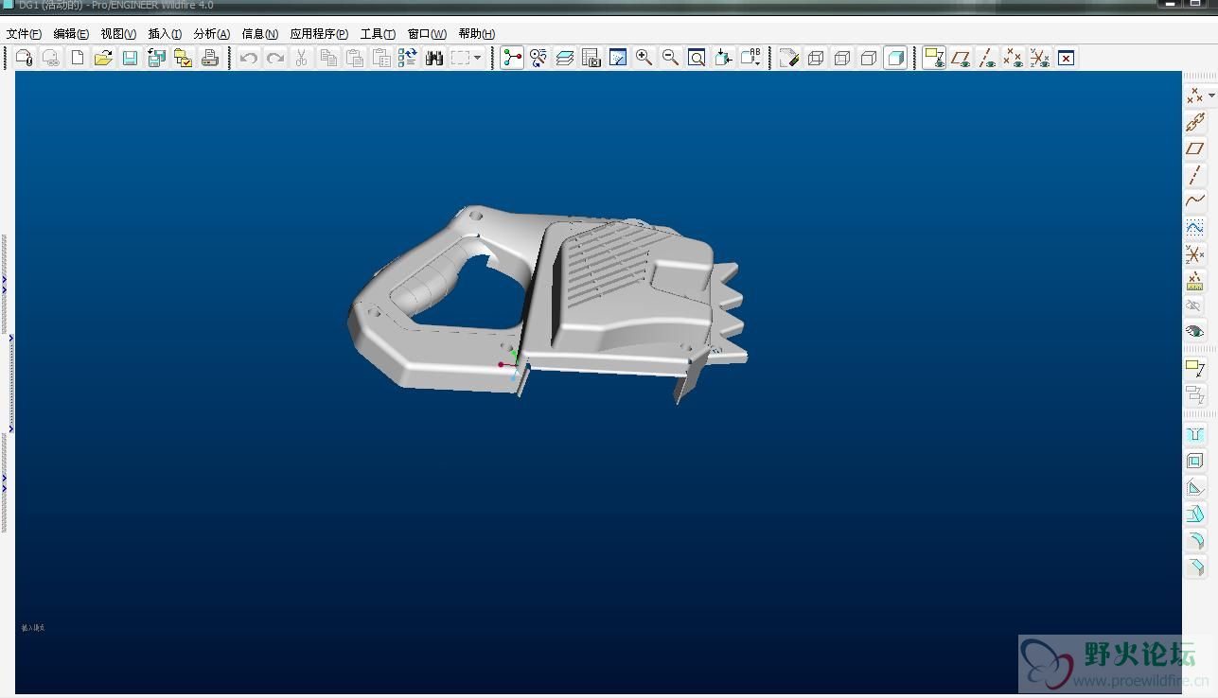Viewport: 1218px width, 698px height.
Task: Refit the model to the screen
Action: coord(697,58)
